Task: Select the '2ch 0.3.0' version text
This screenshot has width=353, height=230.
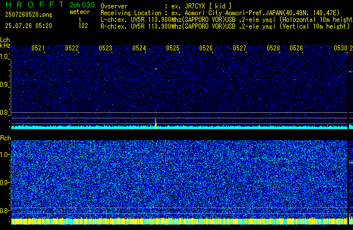Action: click(82, 5)
